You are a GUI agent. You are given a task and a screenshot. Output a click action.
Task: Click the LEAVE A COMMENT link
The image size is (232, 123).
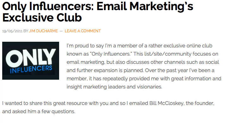[82, 31]
